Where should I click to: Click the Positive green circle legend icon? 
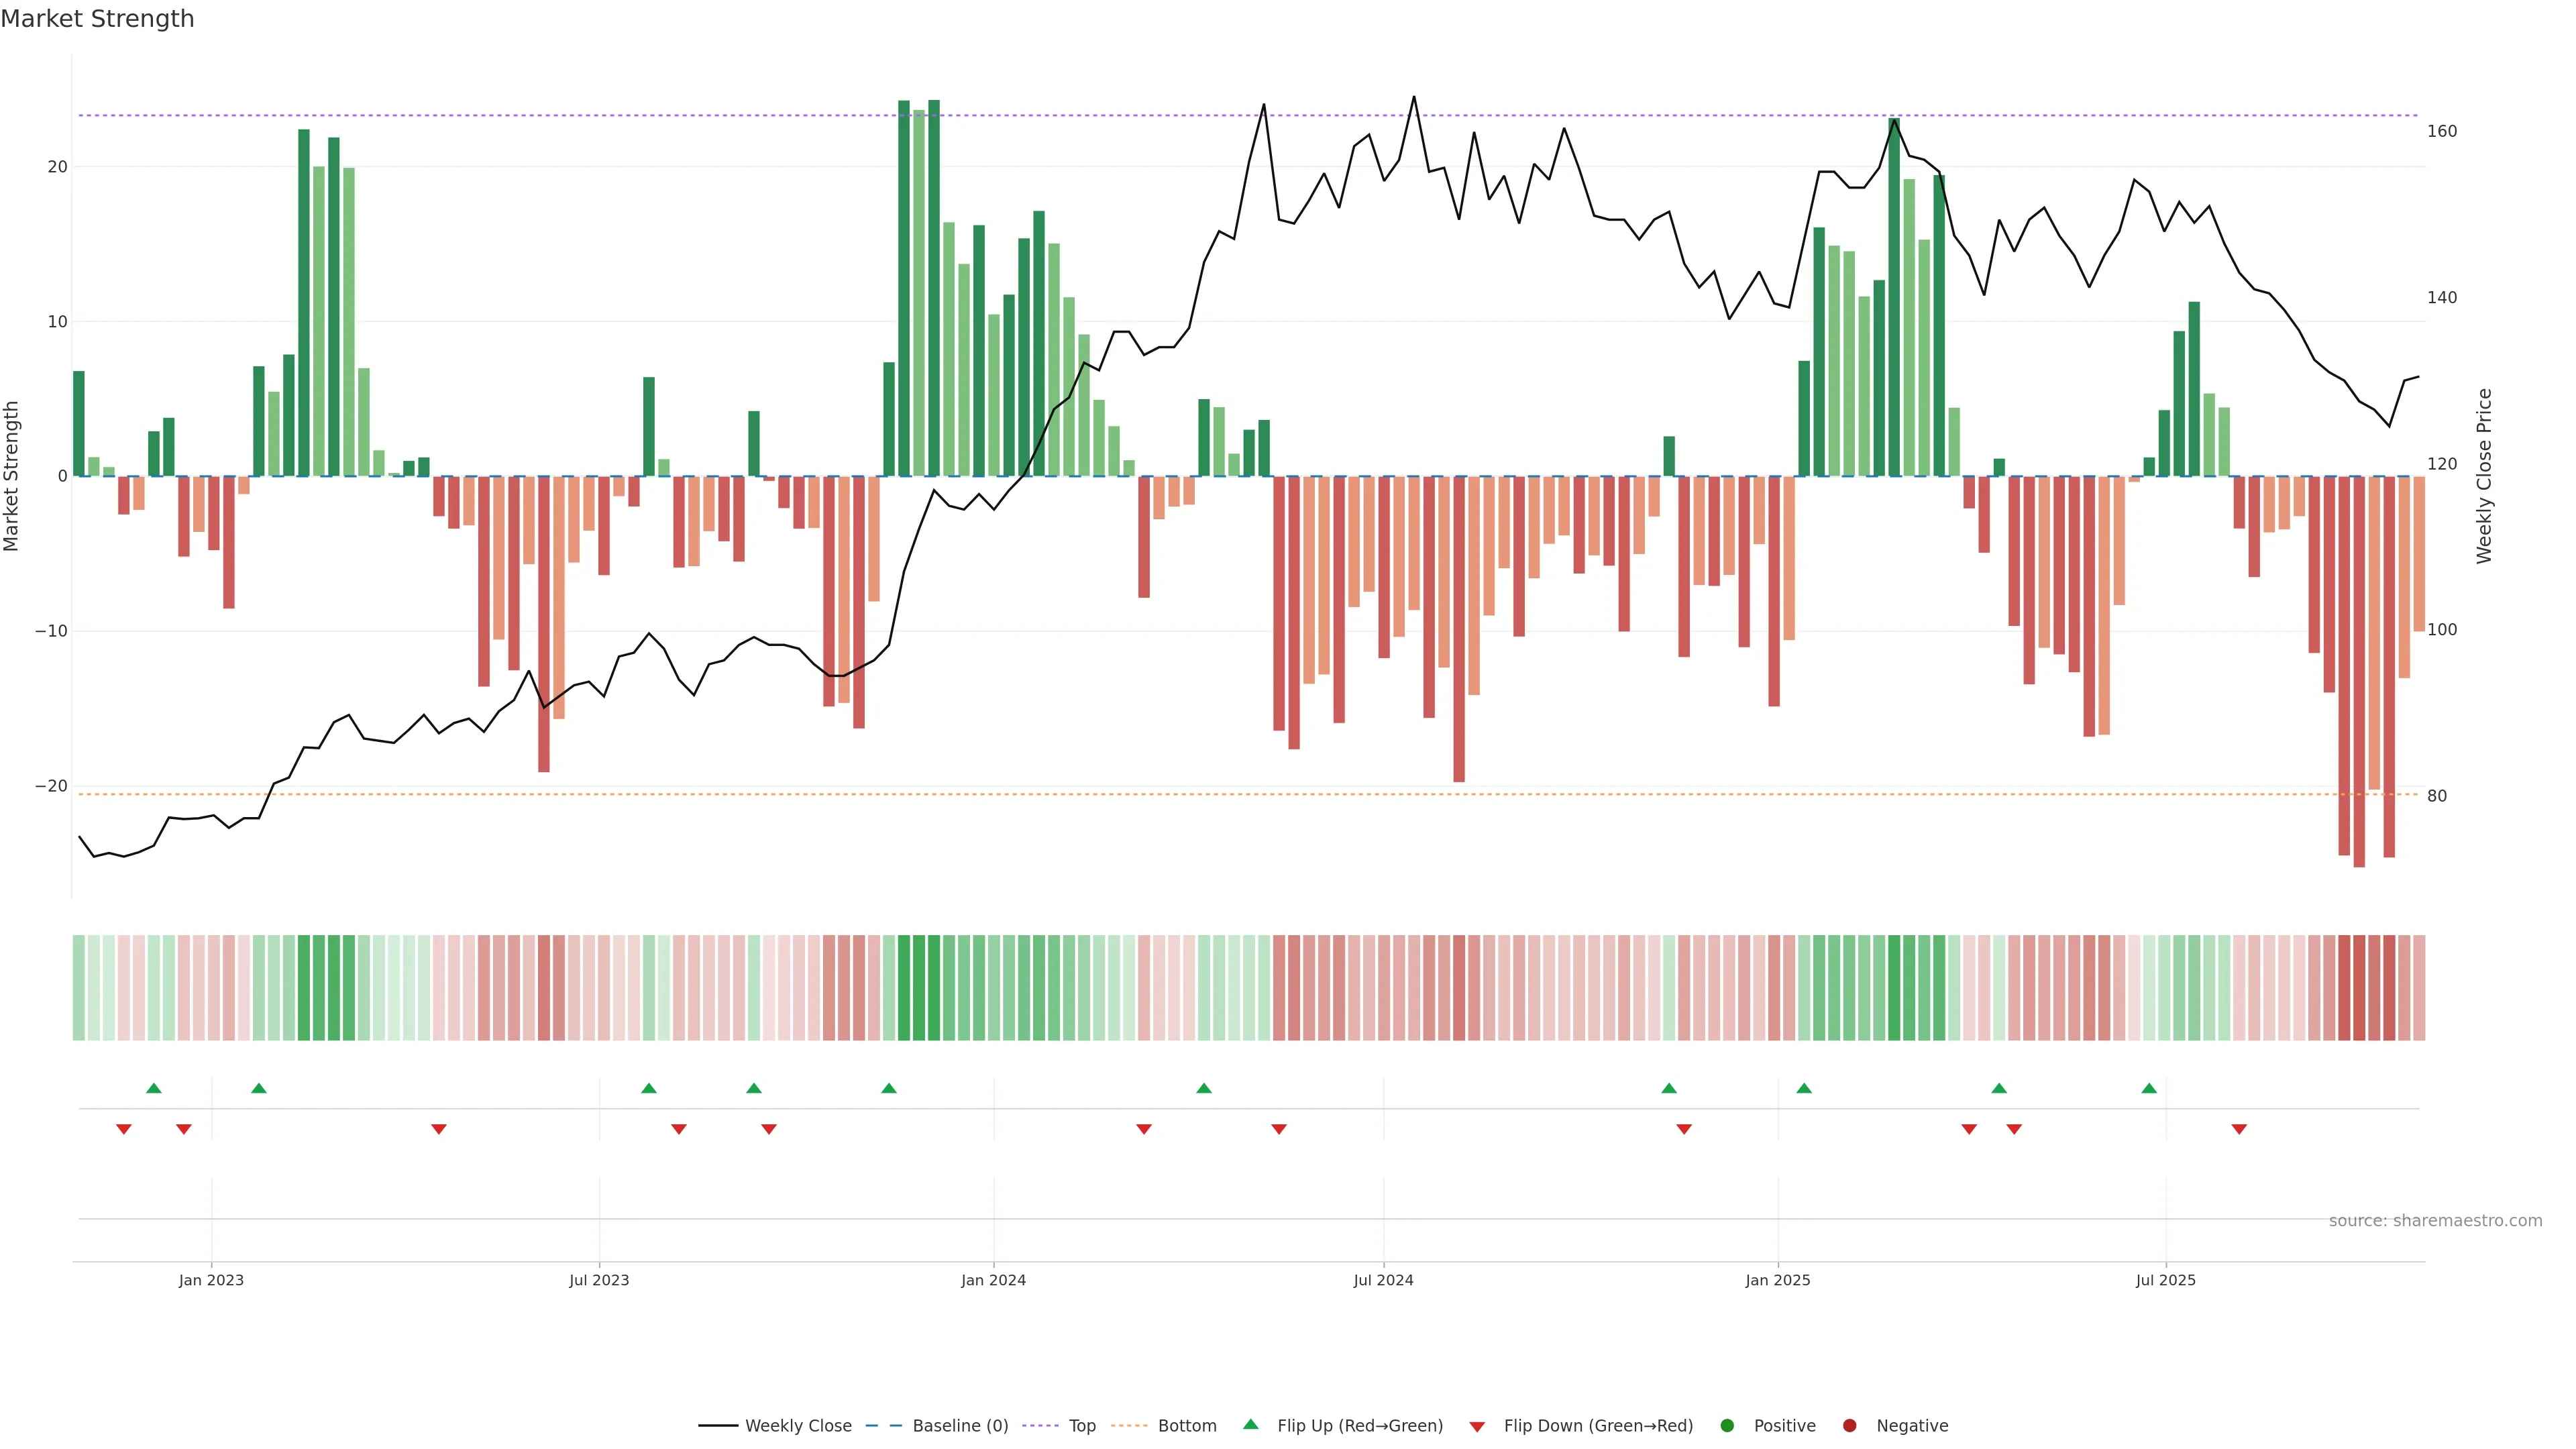pos(1727,1426)
